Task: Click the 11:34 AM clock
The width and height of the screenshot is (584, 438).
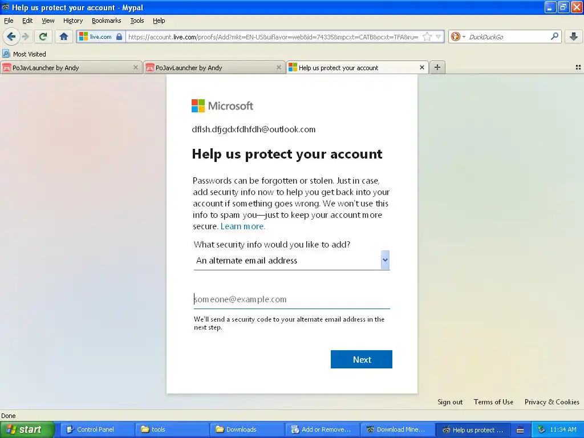Action: click(563, 429)
